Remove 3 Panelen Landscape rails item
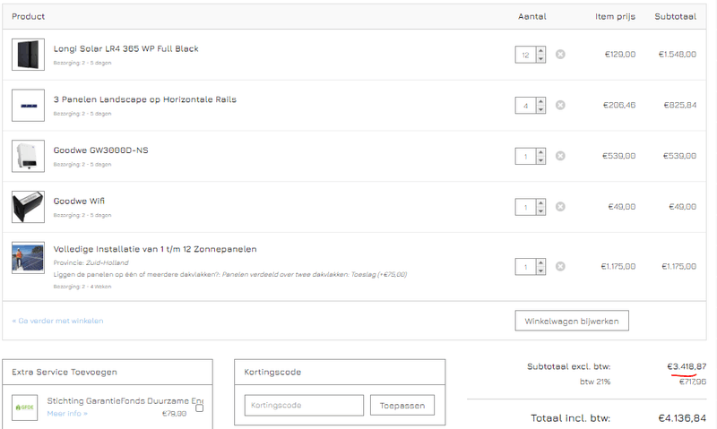Viewport: 717px width, 429px height. coord(560,105)
